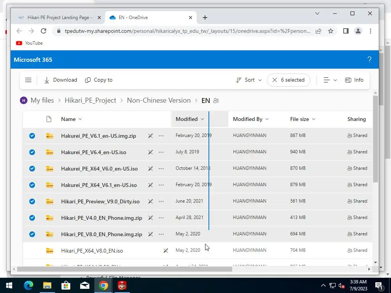The width and height of the screenshot is (391, 293).
Task: Click the file type column header icon
Action: click(x=49, y=119)
